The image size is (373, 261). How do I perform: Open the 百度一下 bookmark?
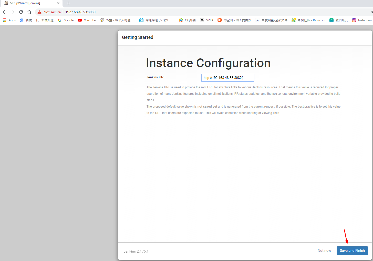coord(37,20)
